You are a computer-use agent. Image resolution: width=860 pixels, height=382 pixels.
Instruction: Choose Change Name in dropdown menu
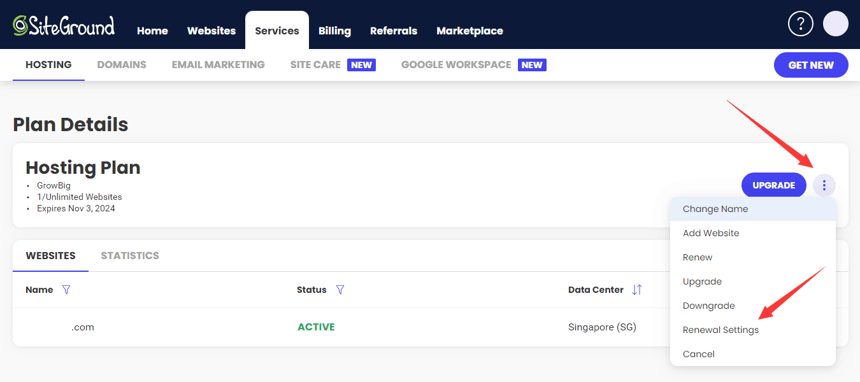click(715, 209)
